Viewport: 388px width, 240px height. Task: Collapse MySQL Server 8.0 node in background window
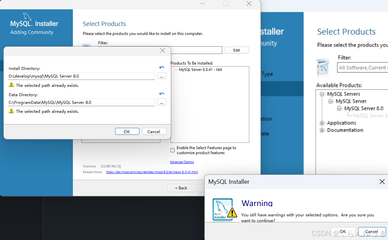339,109
